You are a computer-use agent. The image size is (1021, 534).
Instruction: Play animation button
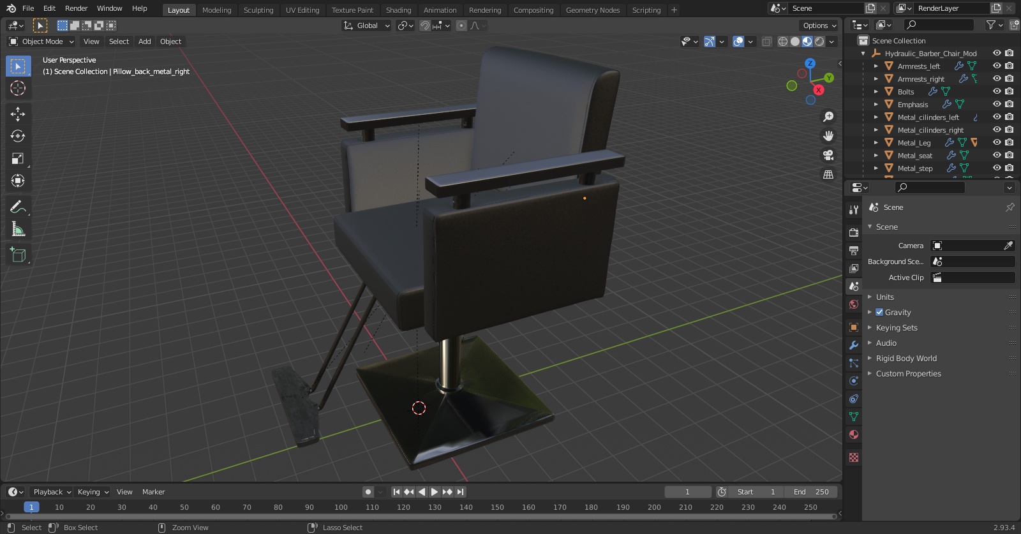point(435,492)
